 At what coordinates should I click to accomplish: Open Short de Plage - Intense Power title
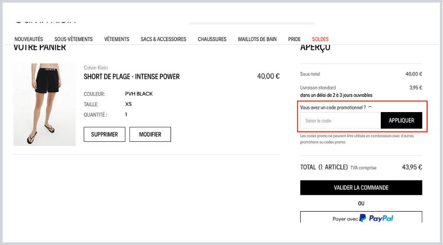pos(132,77)
